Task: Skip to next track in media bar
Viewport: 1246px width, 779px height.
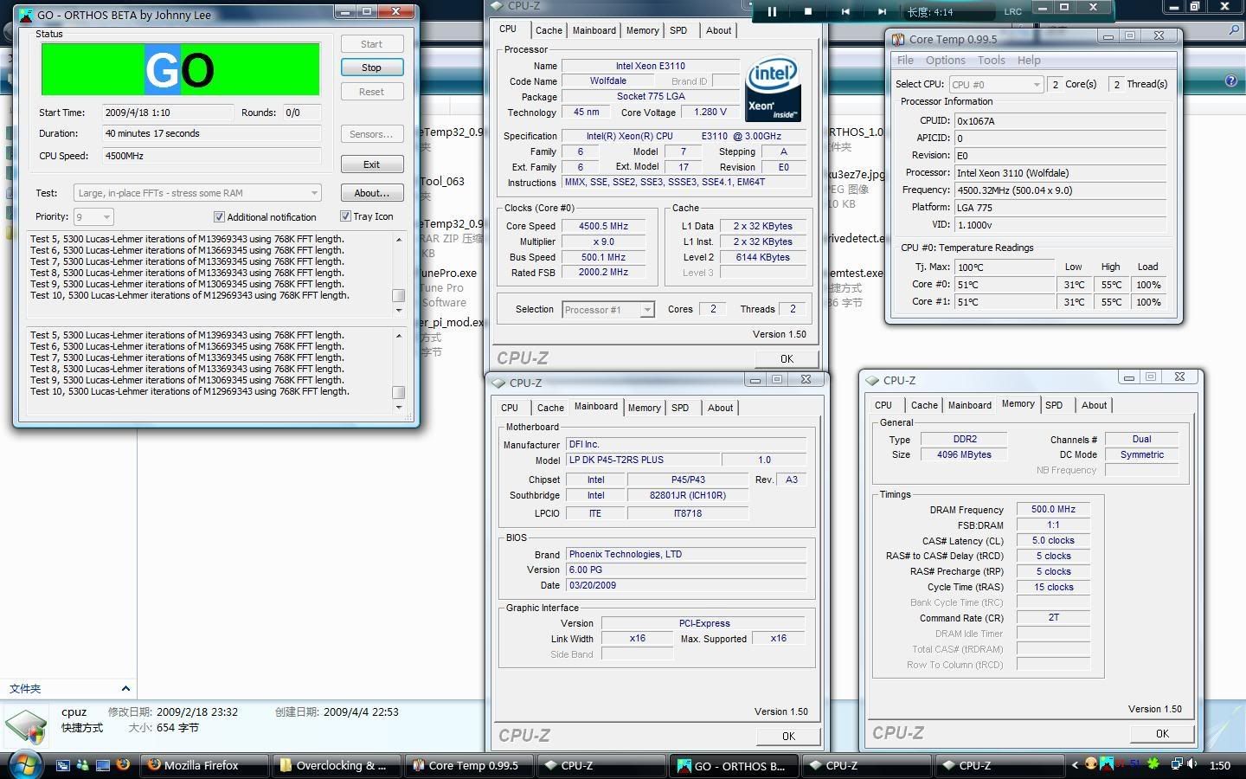Action: [882, 11]
